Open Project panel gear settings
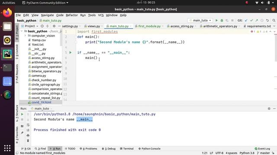Screen dimensions: 277x155 pos(54,26)
